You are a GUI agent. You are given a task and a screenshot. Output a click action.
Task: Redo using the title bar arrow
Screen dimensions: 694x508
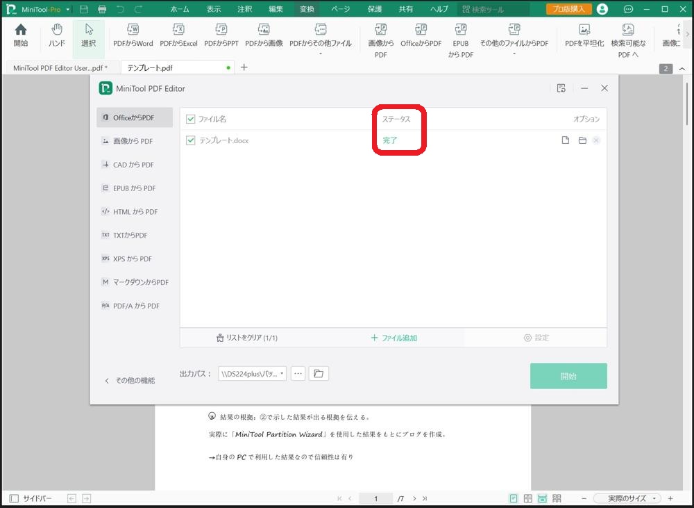coord(139,9)
